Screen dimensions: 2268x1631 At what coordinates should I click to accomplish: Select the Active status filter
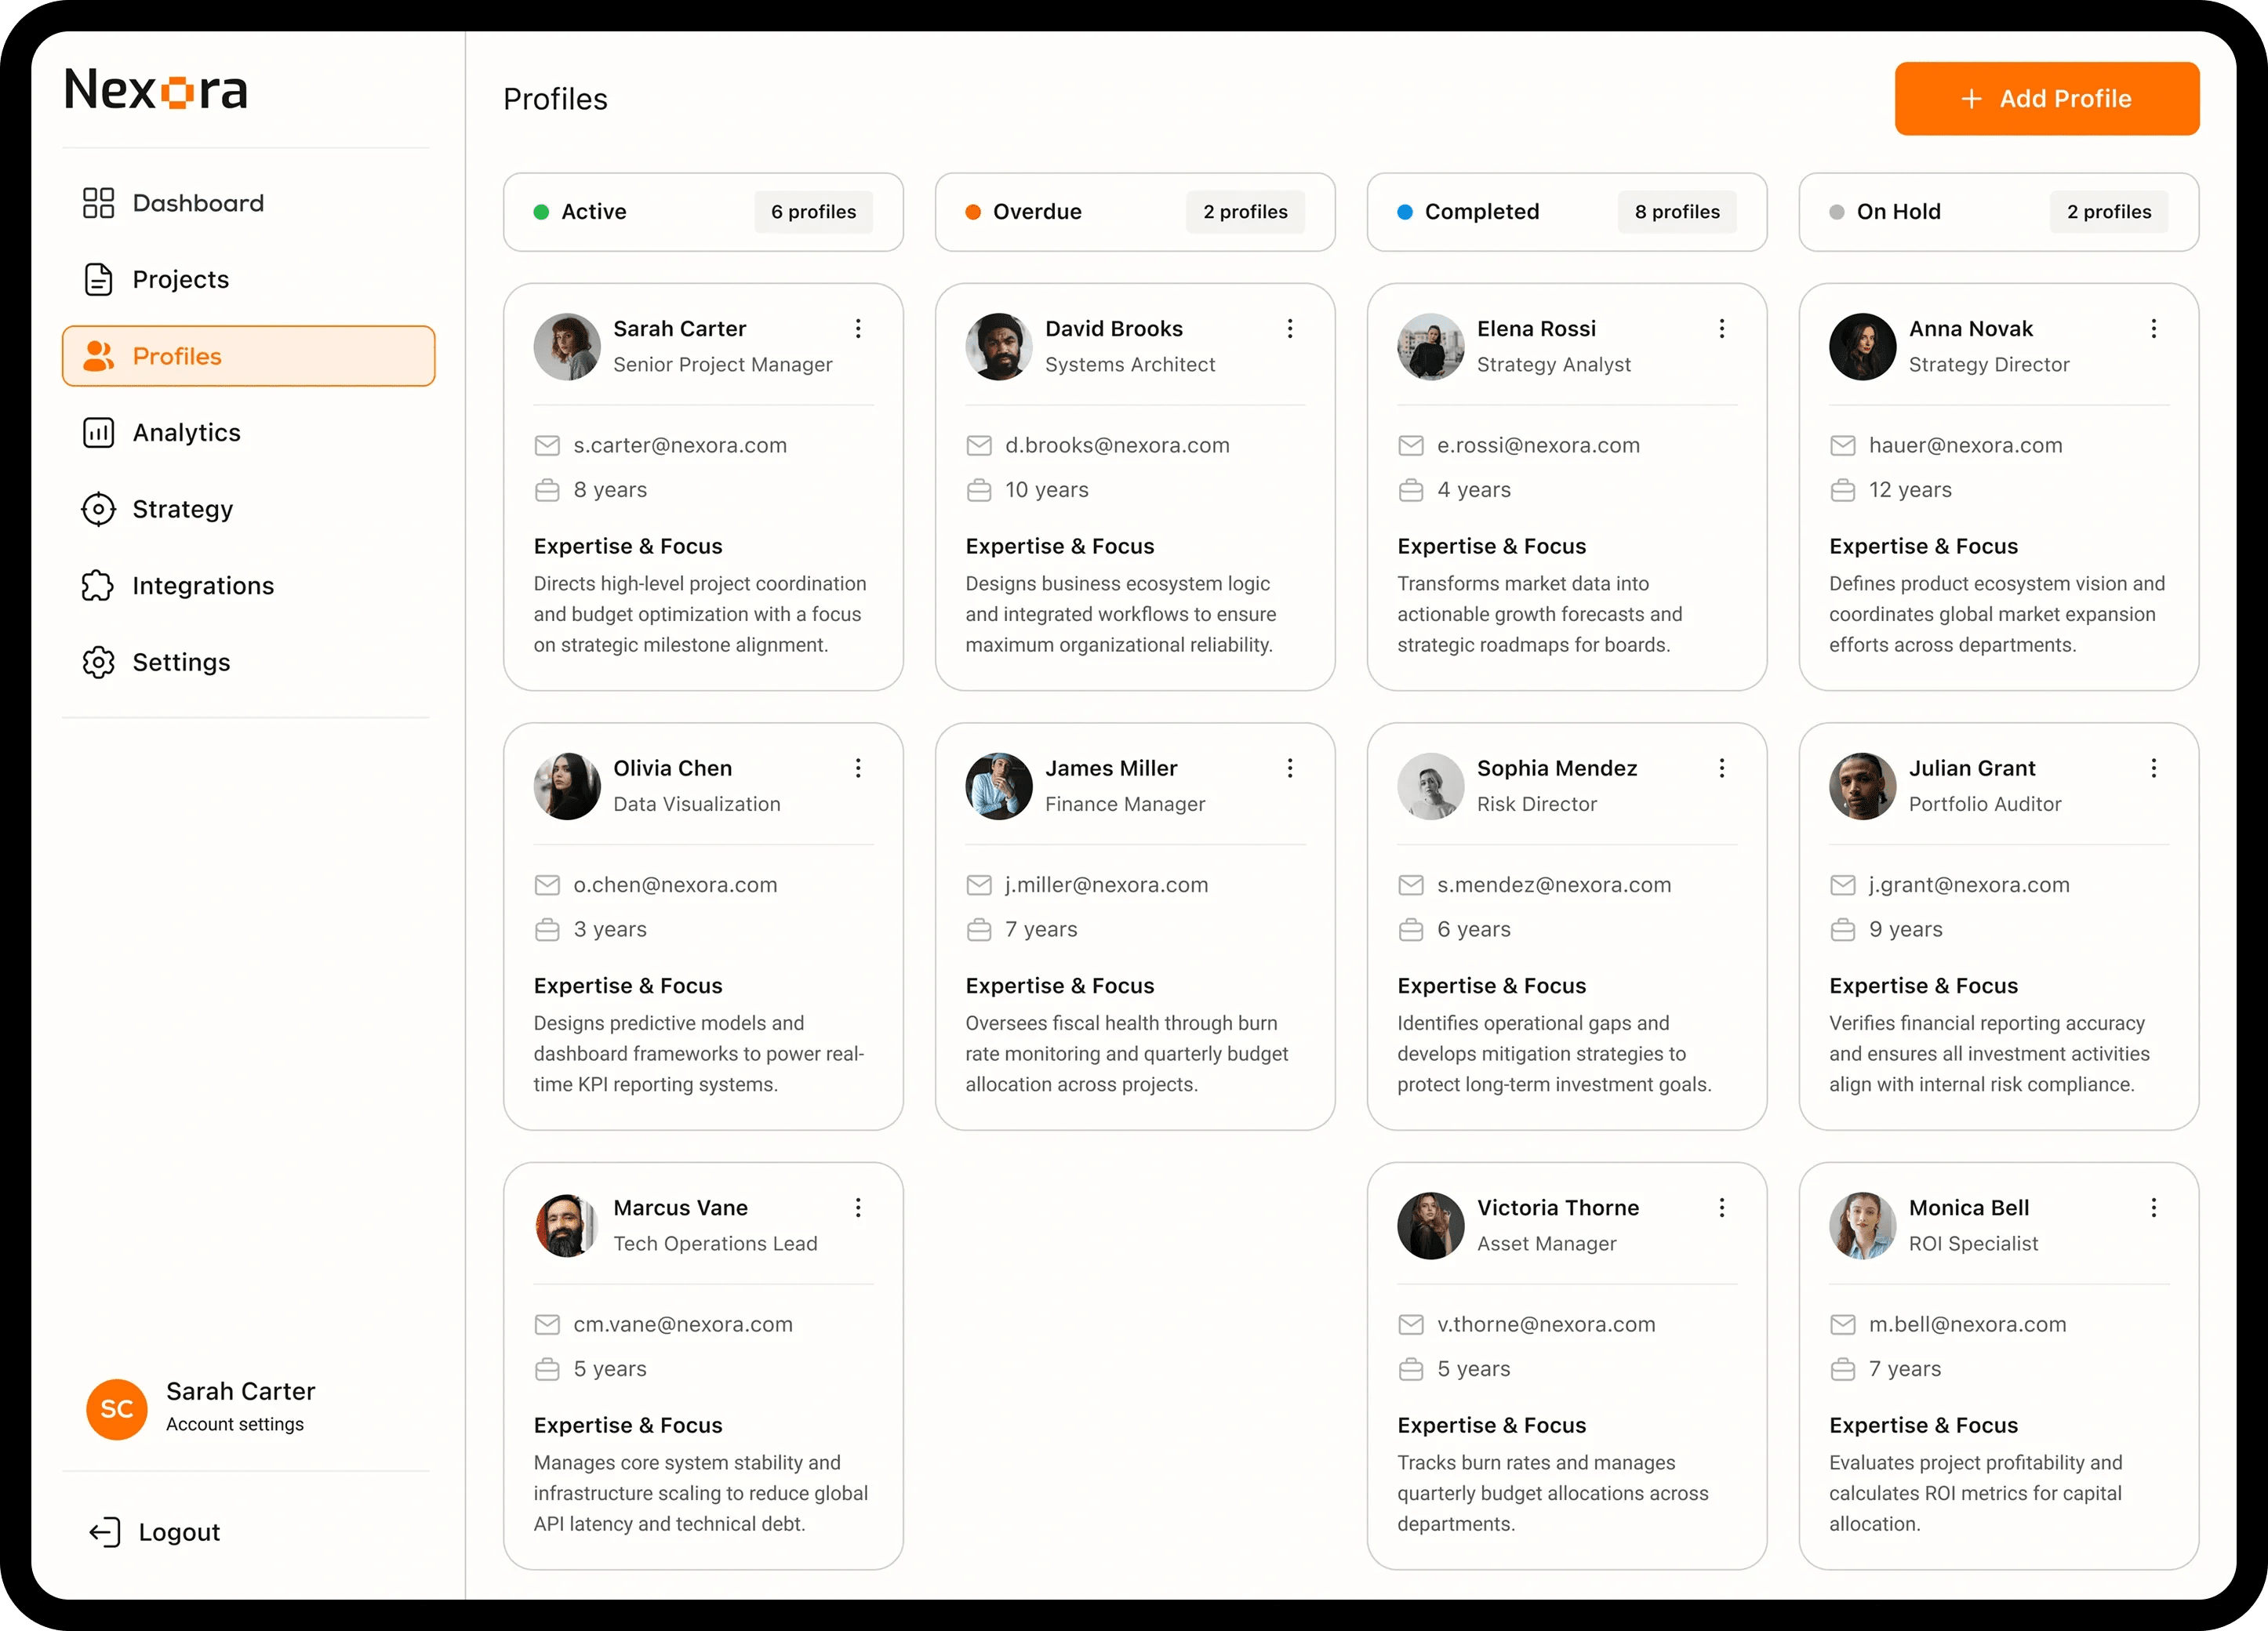703,212
